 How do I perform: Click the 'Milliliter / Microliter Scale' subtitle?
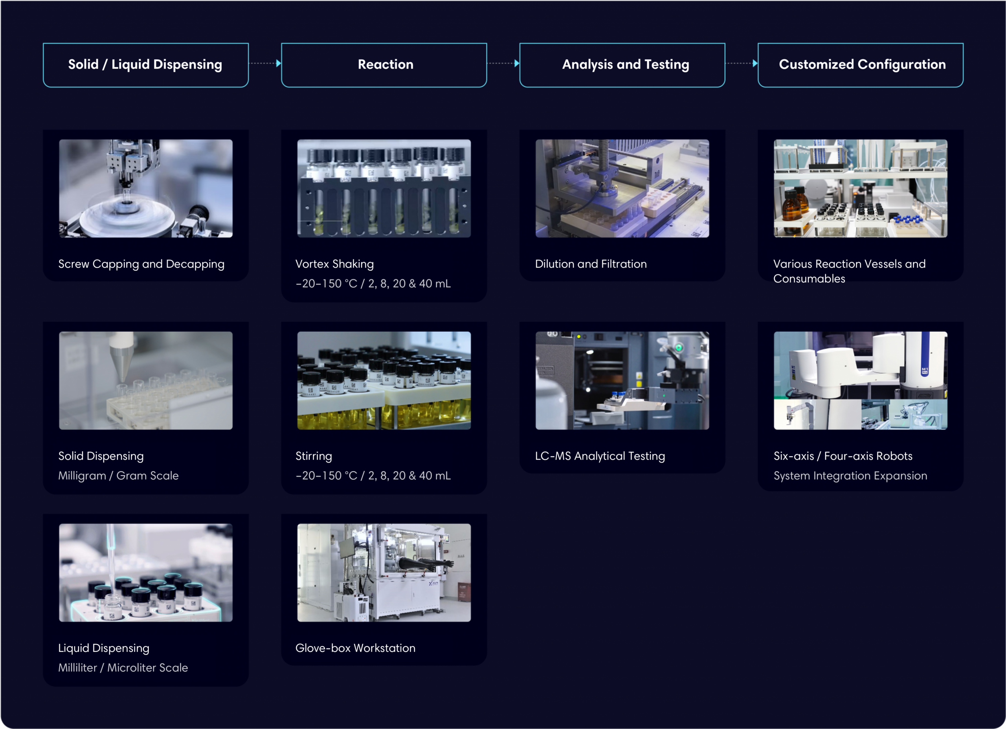(x=123, y=667)
